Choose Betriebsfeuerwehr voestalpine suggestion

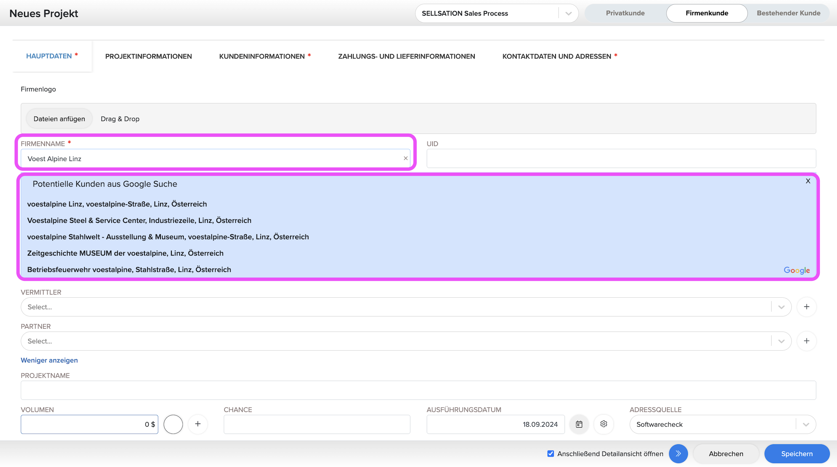[x=129, y=270]
